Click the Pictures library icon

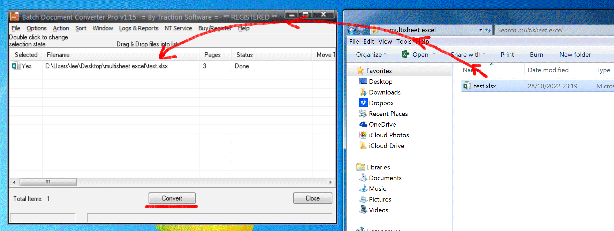point(363,199)
